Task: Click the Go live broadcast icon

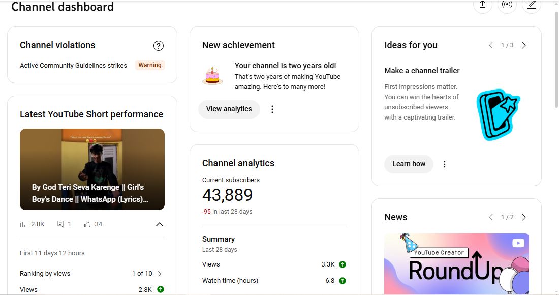Action: 507,5
